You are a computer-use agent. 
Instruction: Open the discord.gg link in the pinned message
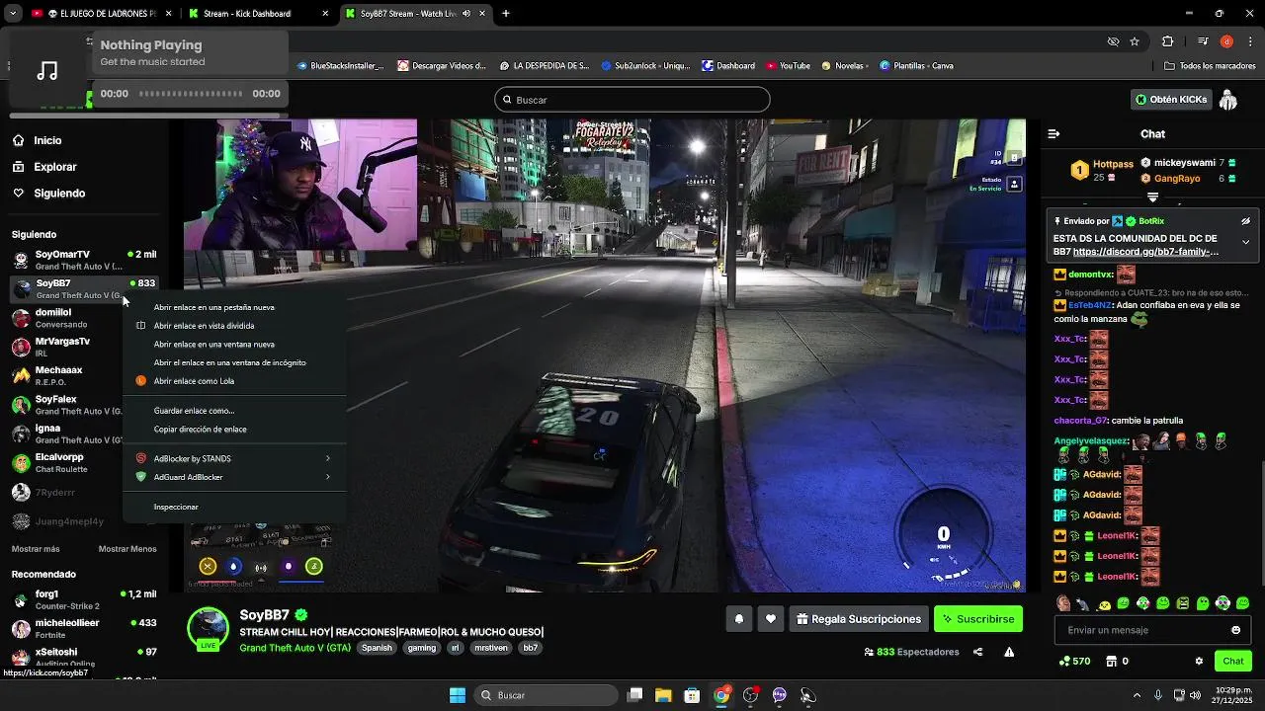tap(1145, 252)
